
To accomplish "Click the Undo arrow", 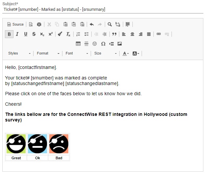I will pos(92,24).
